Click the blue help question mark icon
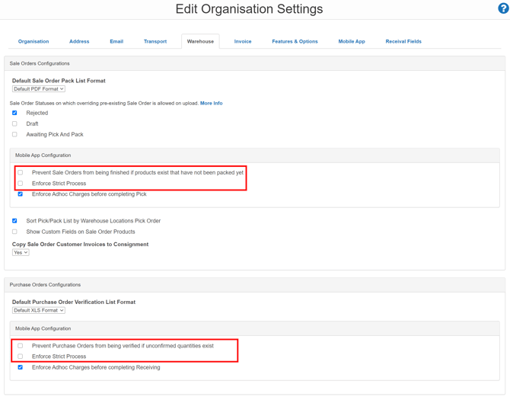Screen dimensions: 510x400 click(x=502, y=8)
